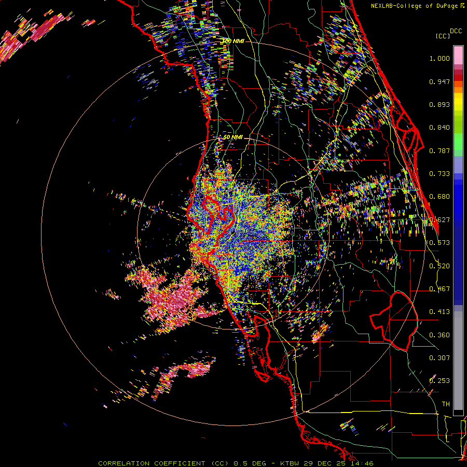
Task: Click the 50 NMI range ring label
Action: tap(233, 138)
